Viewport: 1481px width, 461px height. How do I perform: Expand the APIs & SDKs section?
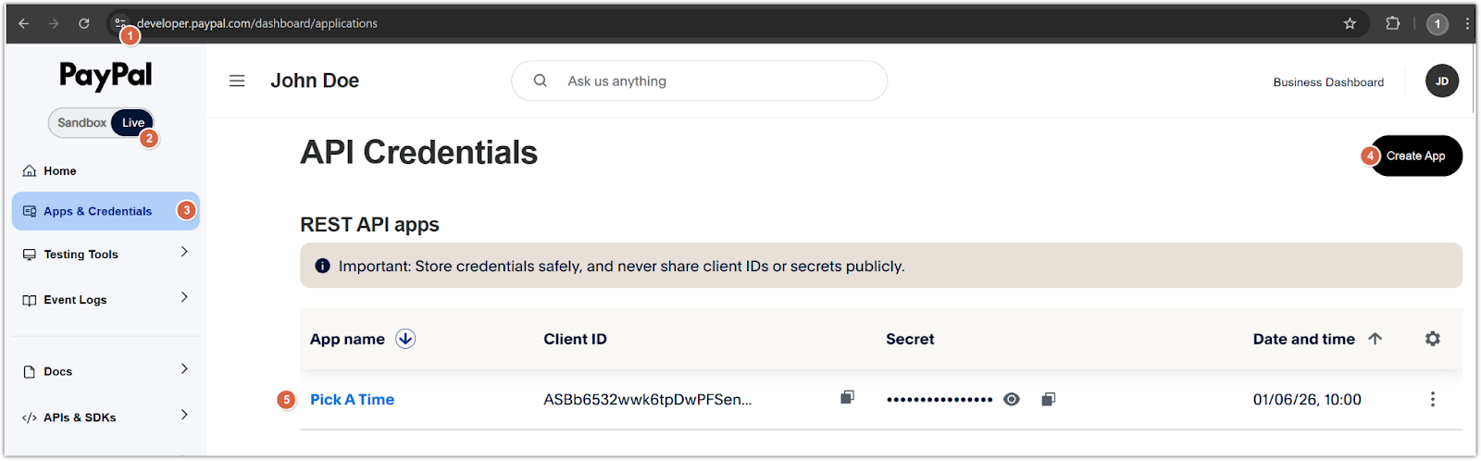(x=184, y=416)
